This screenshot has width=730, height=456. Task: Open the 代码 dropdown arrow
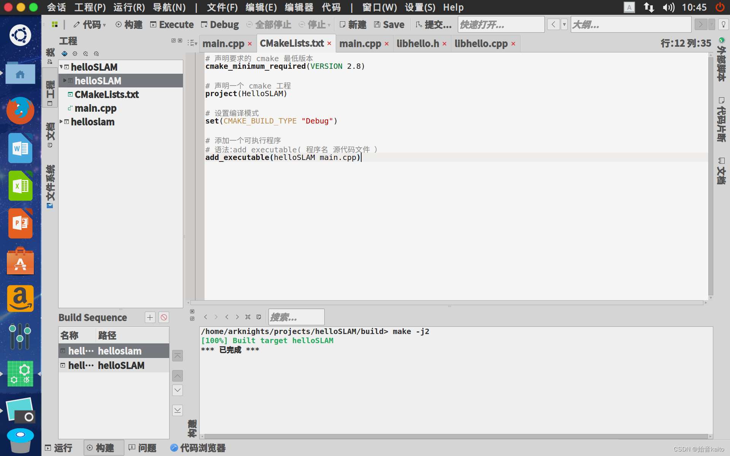tap(103, 25)
